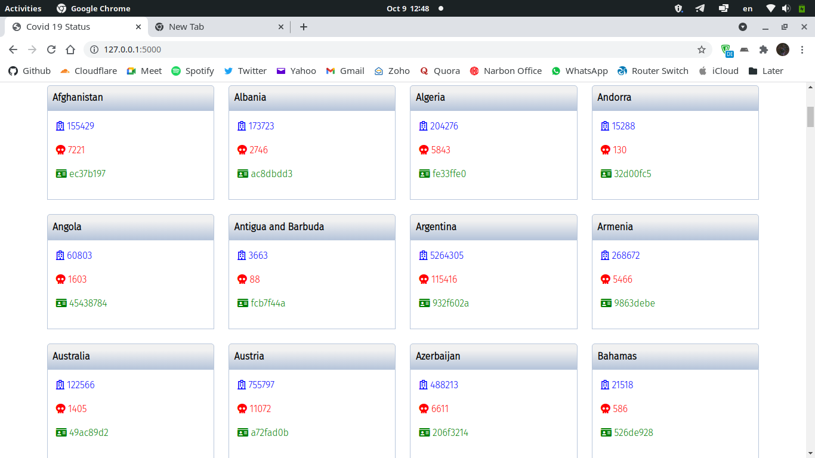Open the Meet bookmark

point(144,70)
